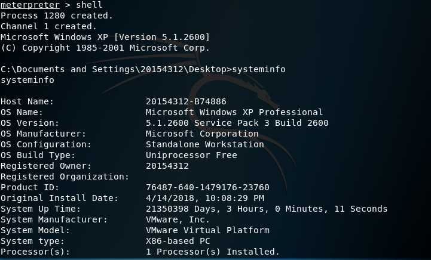Click the VMware Virtual Platform model value

coord(207,230)
